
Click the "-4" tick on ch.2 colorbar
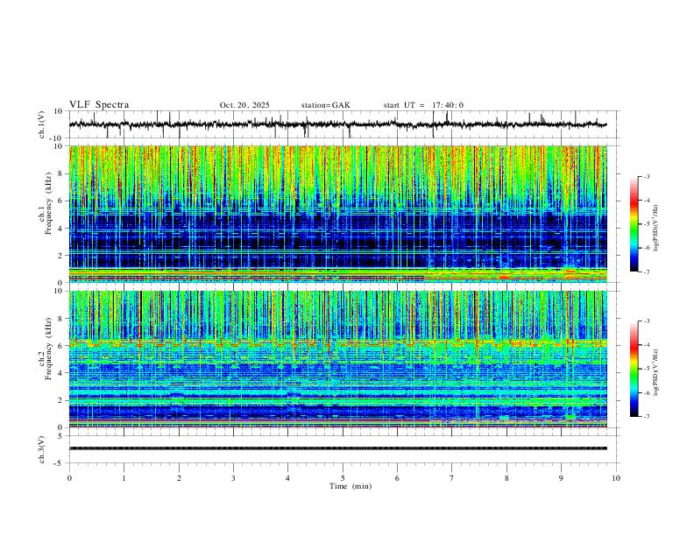point(646,345)
